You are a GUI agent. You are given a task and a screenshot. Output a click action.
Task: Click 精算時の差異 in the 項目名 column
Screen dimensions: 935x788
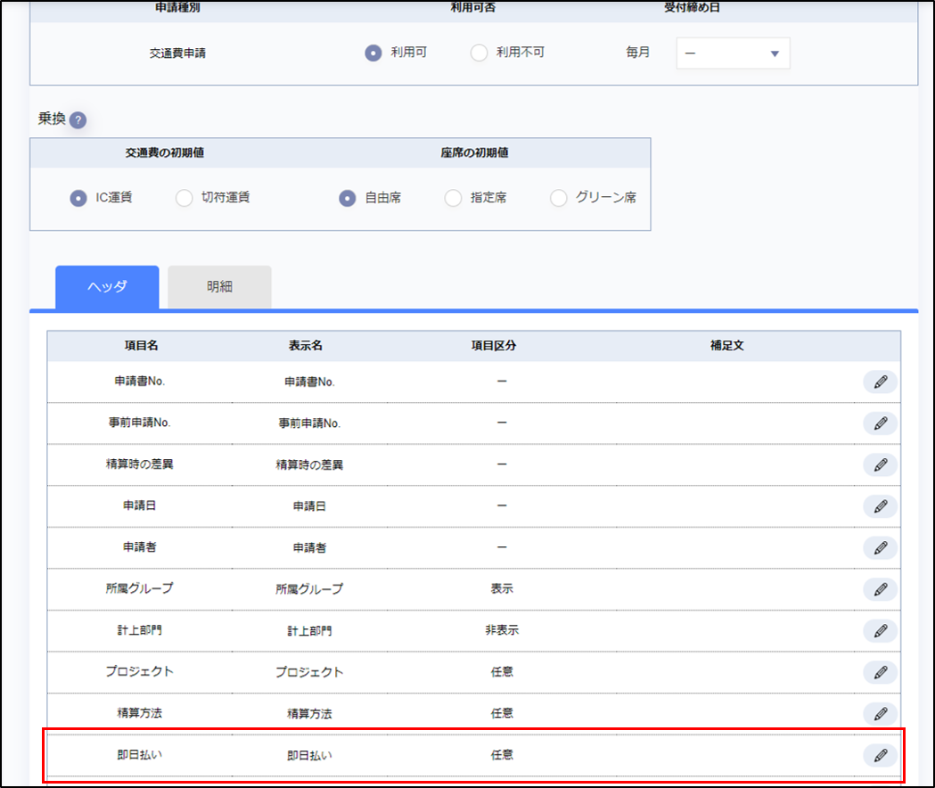[140, 464]
